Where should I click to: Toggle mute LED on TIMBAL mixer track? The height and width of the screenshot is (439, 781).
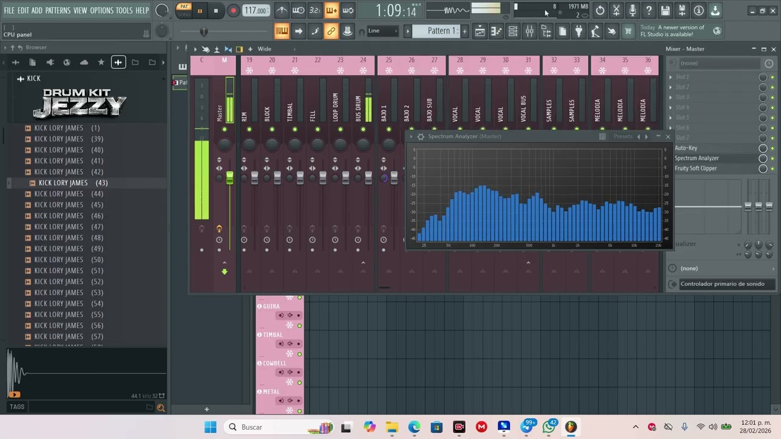295,129
